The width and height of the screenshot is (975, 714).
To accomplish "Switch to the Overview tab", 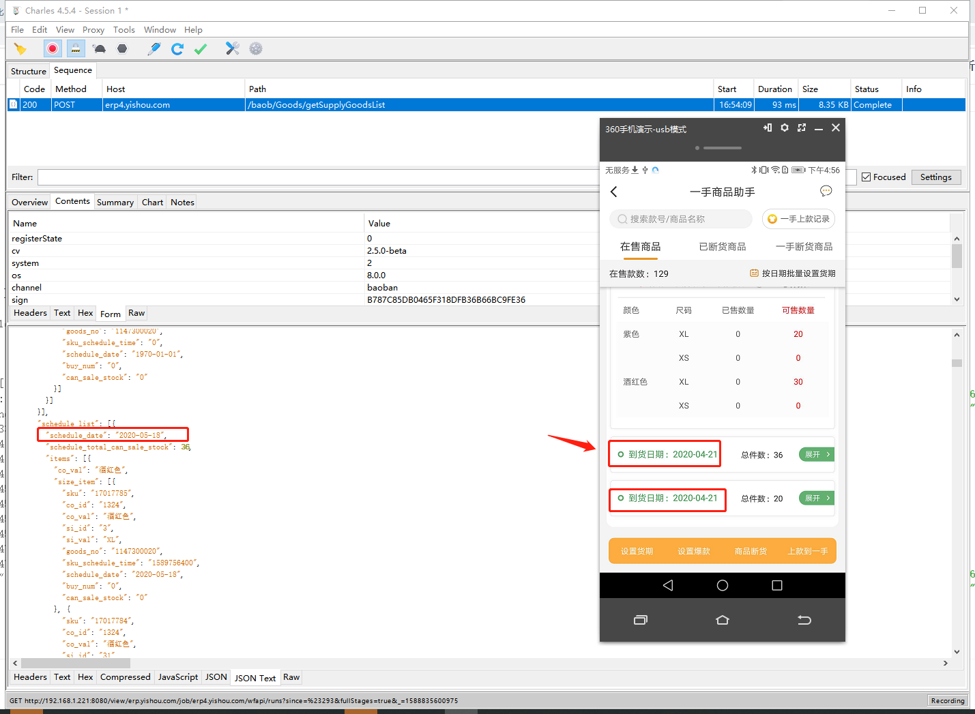I will (x=30, y=202).
